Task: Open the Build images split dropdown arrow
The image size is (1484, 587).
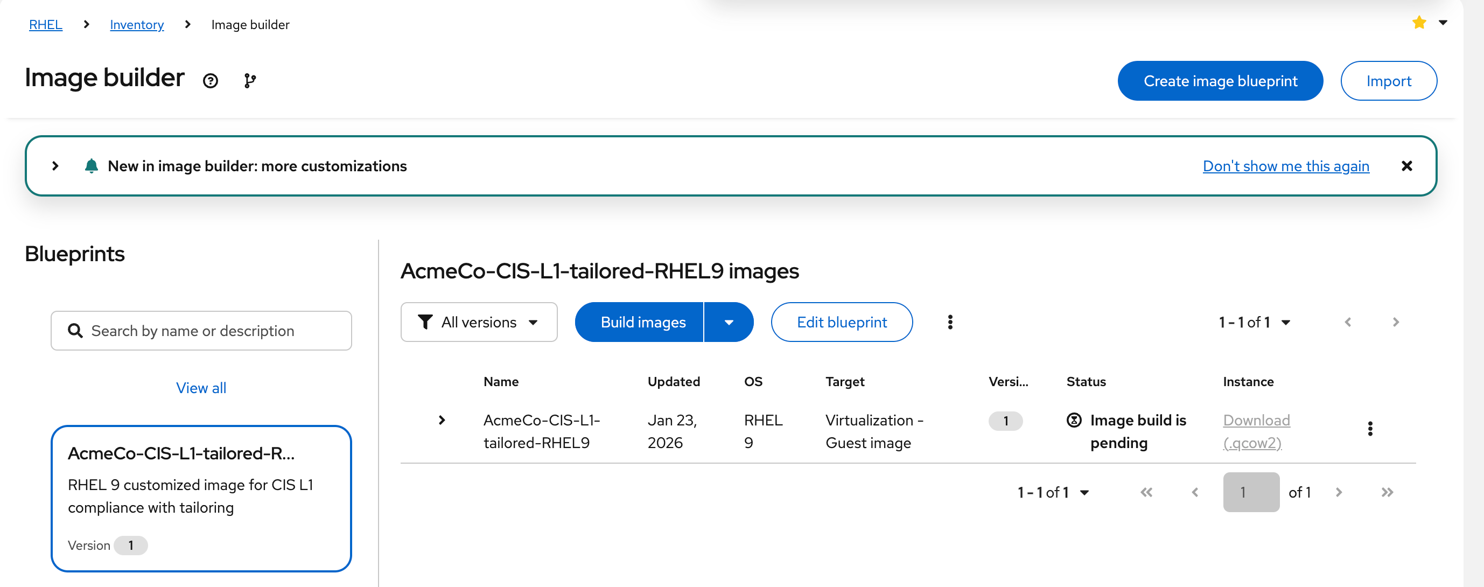Action: (729, 322)
